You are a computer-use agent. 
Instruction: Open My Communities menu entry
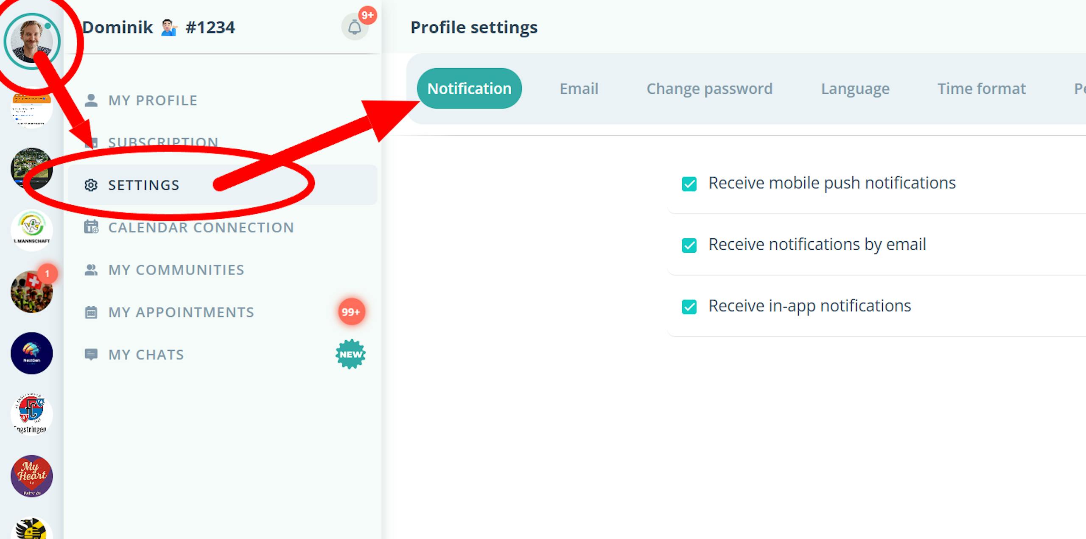tap(176, 270)
